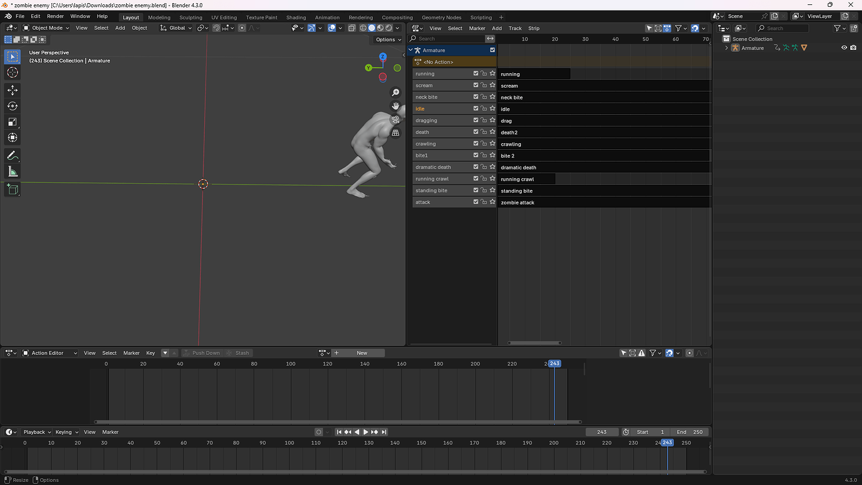Select the Measure tool
862x485 pixels.
click(x=12, y=171)
